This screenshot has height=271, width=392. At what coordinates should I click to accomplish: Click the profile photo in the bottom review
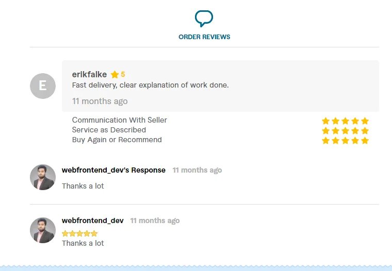tap(43, 230)
